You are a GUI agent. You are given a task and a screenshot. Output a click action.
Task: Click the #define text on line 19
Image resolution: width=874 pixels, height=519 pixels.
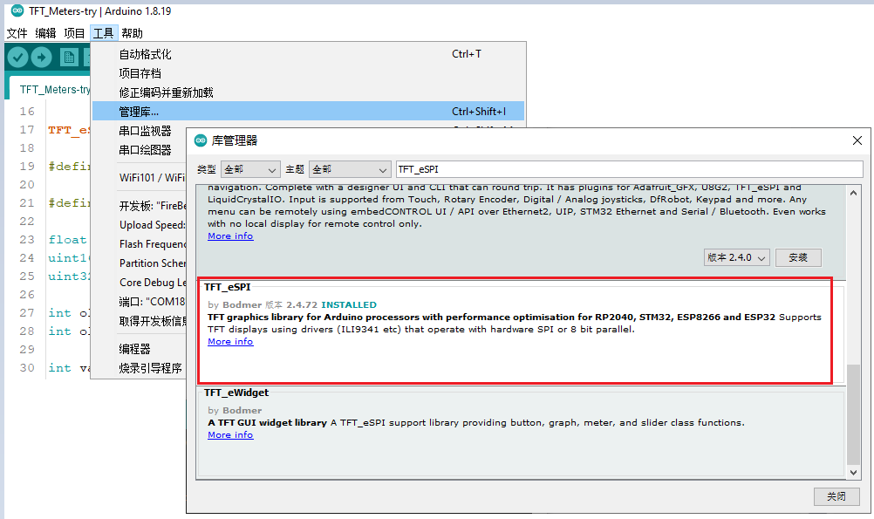69,167
